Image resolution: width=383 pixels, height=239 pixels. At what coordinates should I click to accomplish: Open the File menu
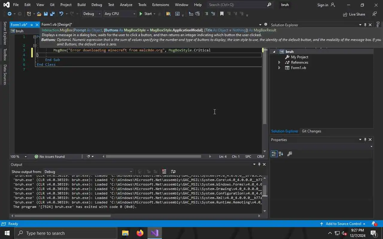click(16, 5)
